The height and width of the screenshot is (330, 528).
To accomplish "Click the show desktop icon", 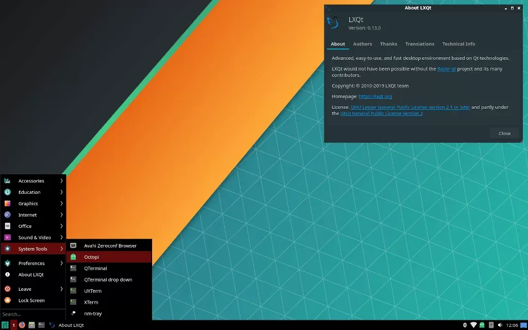I will (x=524, y=325).
